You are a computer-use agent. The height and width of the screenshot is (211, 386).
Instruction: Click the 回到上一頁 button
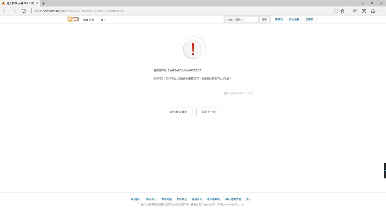[209, 112]
